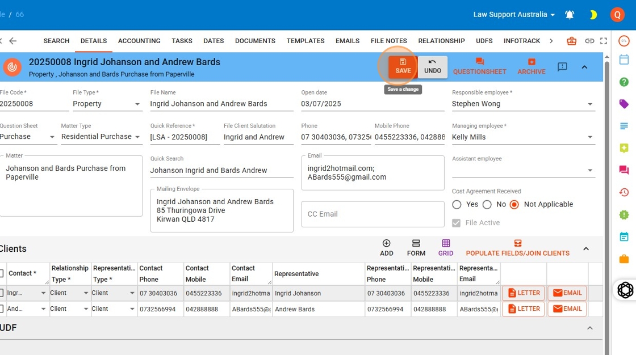This screenshot has width=636, height=355.
Task: Add a new client with Add icon
Action: pyautogui.click(x=387, y=244)
